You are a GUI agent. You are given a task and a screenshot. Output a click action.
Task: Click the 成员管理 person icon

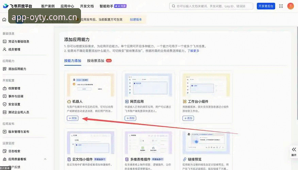click(4, 49)
